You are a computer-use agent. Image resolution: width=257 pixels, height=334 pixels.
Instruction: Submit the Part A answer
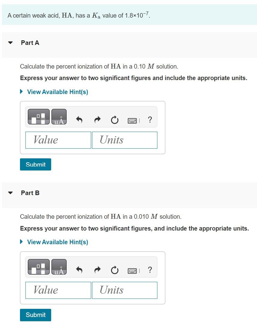(35, 164)
